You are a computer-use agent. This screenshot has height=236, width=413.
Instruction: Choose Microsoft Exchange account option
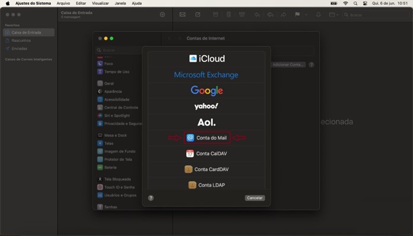point(207,75)
